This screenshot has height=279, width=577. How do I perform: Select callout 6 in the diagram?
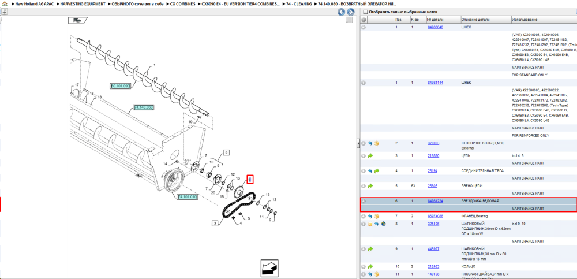(250, 179)
